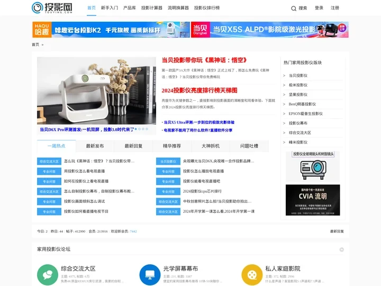381x286 pixels.
Task: Open the 当贝X5 Ultra评测 article link
Action: [199, 122]
